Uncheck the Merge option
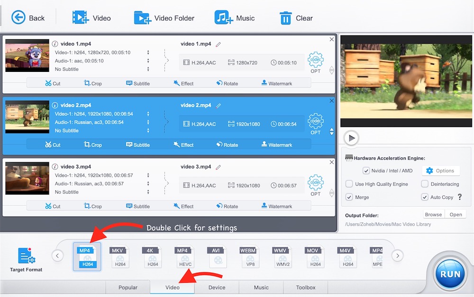Viewport: 474px width, 297px height. 349,197
